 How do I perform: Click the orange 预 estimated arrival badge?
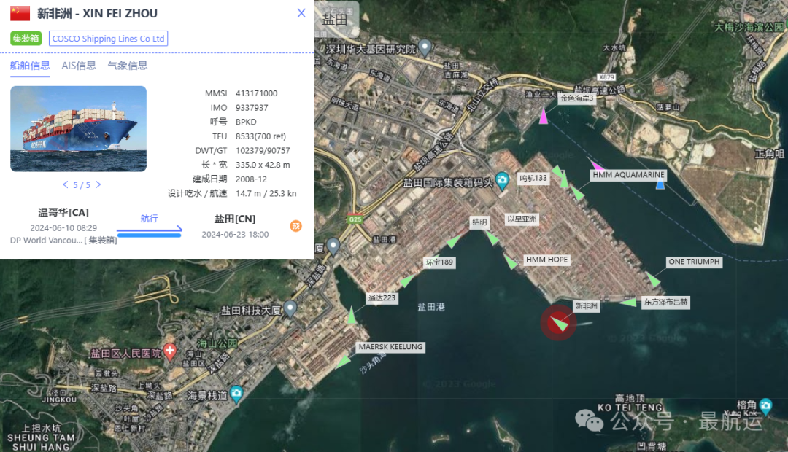coord(296,226)
